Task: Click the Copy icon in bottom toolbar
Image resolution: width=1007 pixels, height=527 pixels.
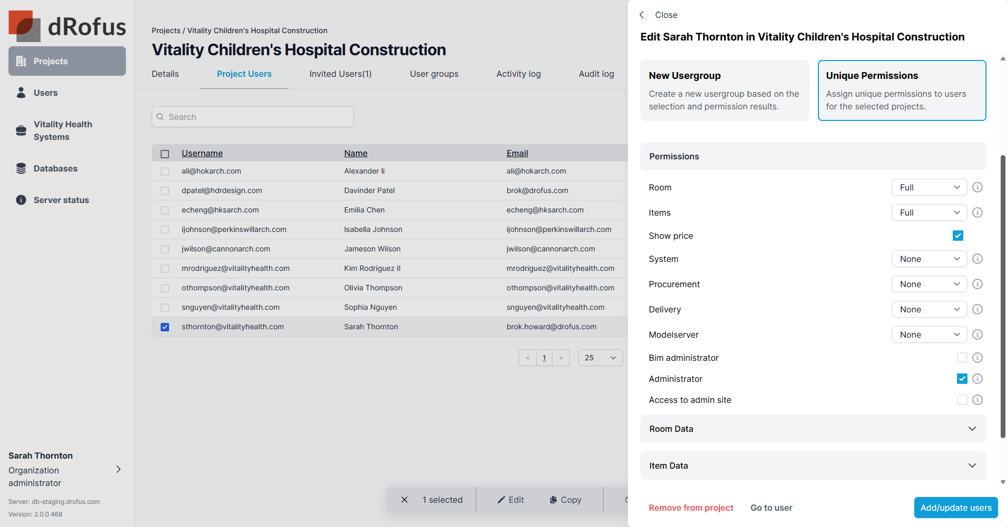Action: (554, 500)
